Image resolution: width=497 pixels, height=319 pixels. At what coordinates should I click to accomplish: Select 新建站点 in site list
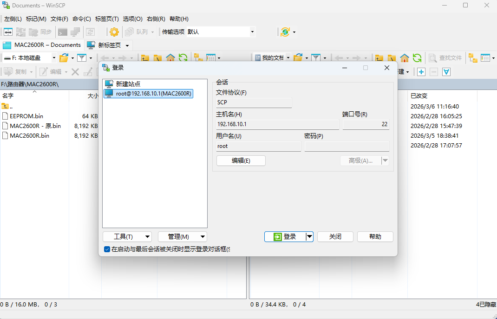128,84
